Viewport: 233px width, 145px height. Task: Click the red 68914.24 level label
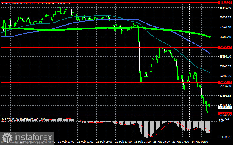225,3
